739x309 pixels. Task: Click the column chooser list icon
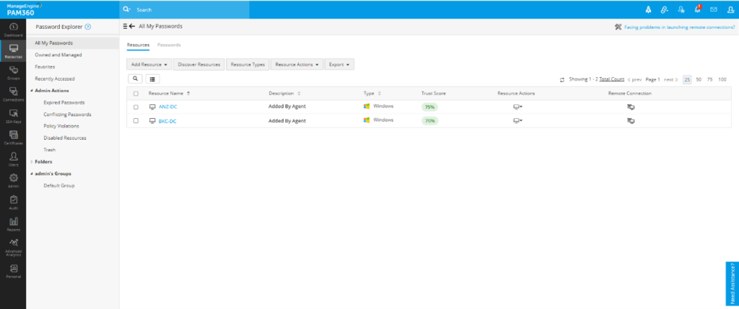click(153, 79)
